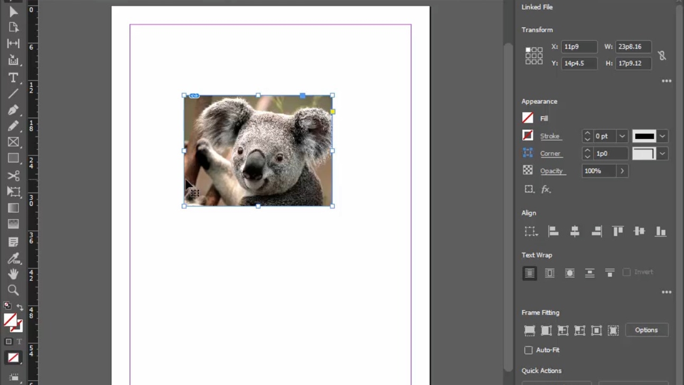Open the fx effects menu icon
The width and height of the screenshot is (684, 385).
click(546, 189)
